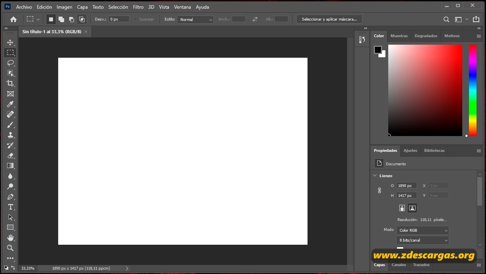
Task: Select the Eyedropper tool
Action: 10,104
